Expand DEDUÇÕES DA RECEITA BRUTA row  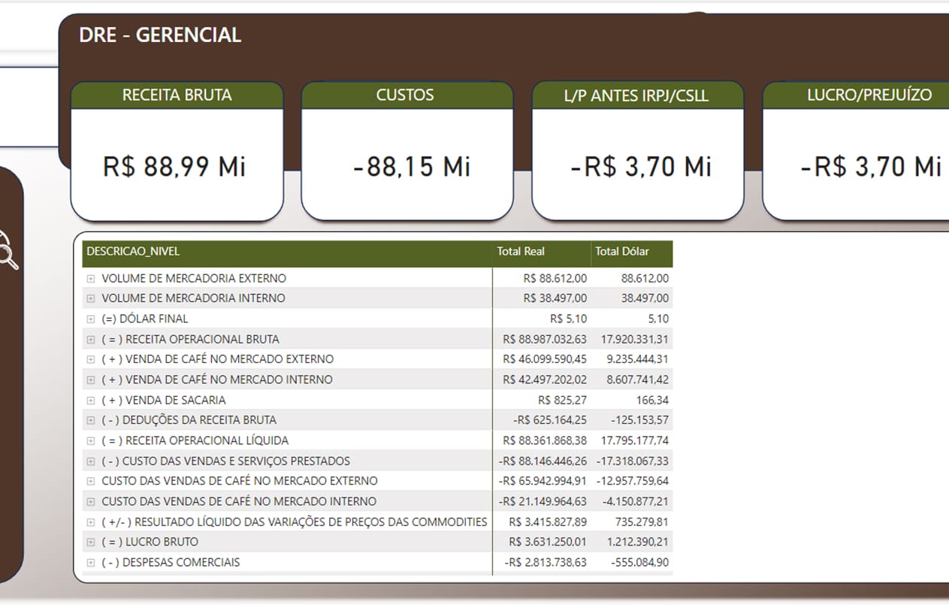coord(91,420)
